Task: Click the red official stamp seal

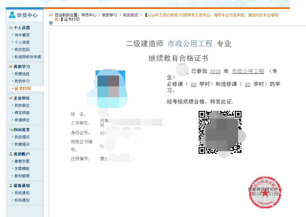Action: [265, 192]
